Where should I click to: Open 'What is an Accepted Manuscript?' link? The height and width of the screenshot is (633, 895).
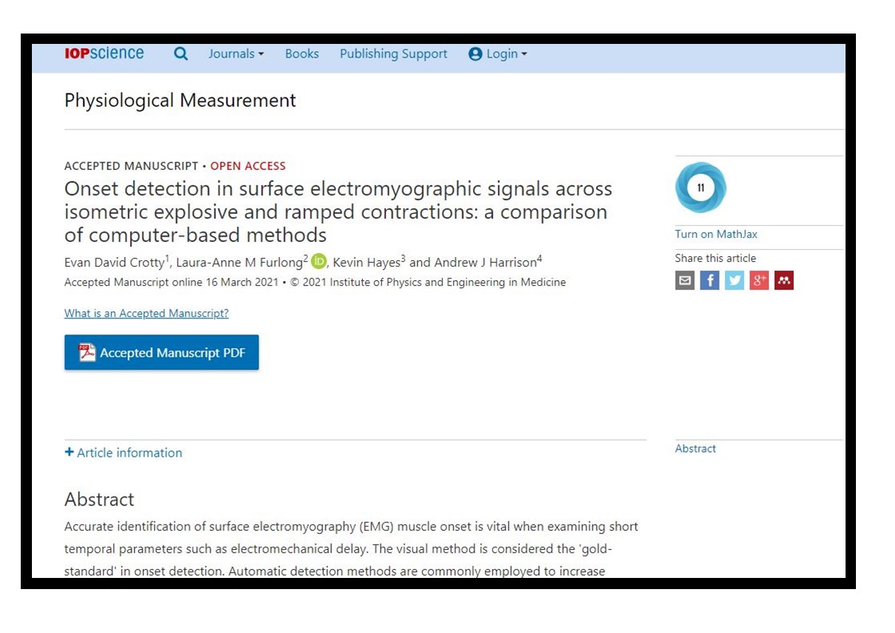click(x=146, y=313)
